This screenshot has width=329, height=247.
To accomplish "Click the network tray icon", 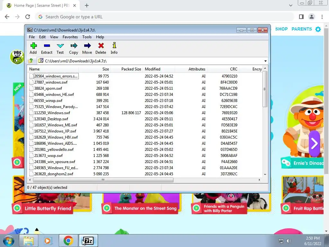I will click(281, 241).
